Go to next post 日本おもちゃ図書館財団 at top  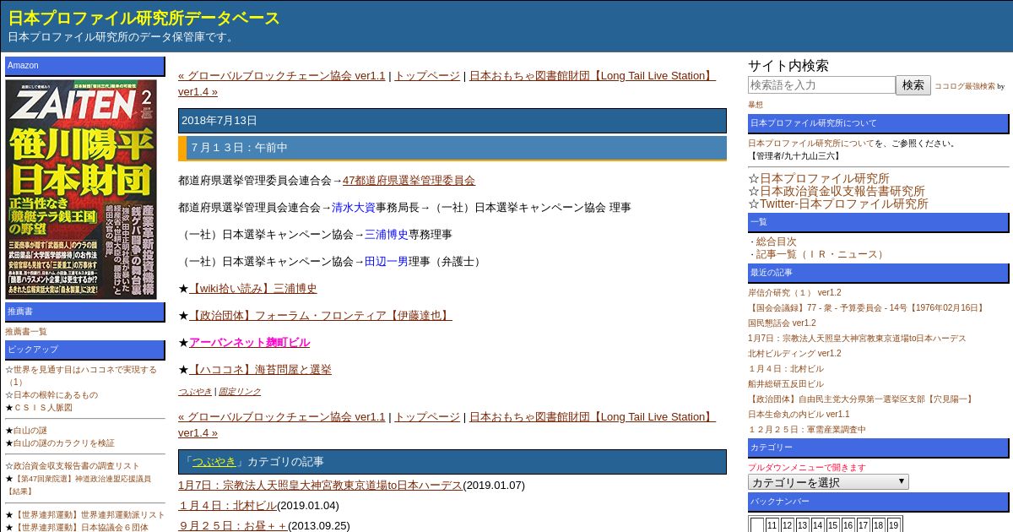coord(593,75)
